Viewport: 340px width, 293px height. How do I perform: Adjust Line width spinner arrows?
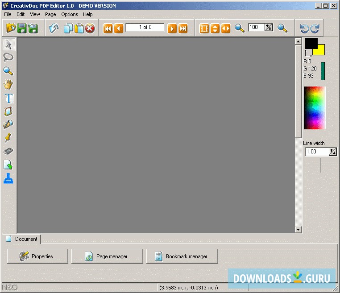pyautogui.click(x=333, y=152)
